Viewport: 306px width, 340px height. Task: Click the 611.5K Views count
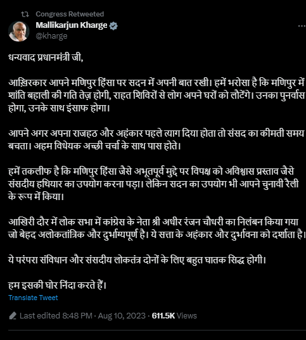[x=174, y=316]
